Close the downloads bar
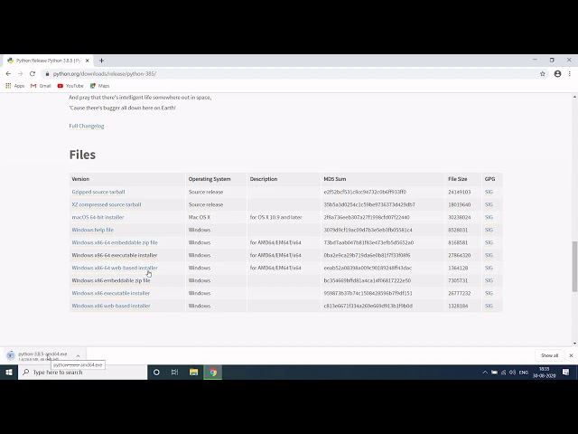This screenshot has height=434, width=578. click(571, 355)
